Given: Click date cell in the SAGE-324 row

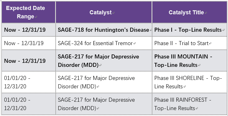Looking at the screenshot, I should click(29, 43).
